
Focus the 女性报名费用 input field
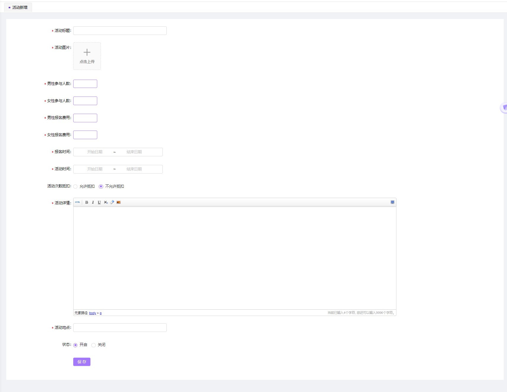point(85,135)
